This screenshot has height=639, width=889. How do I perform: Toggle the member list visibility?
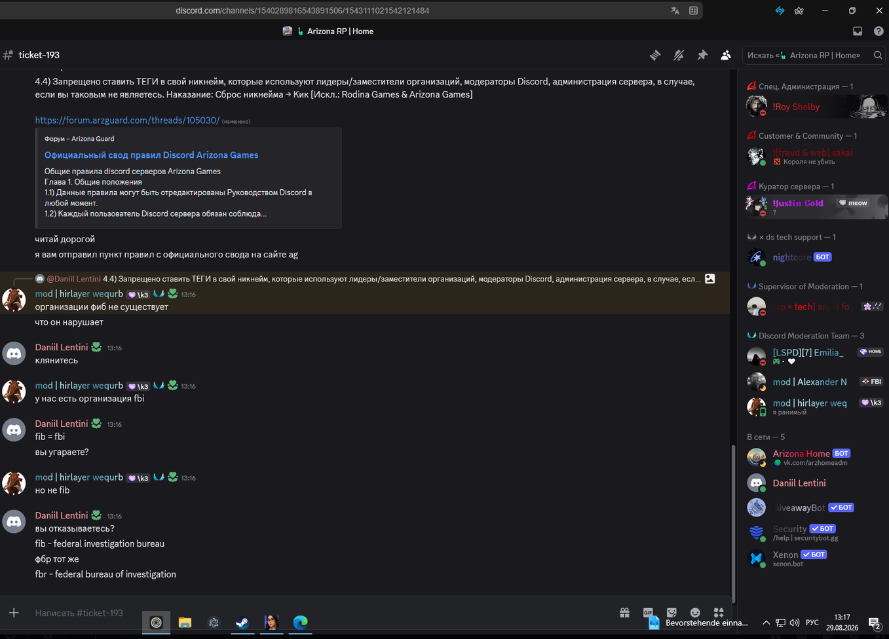pos(726,56)
